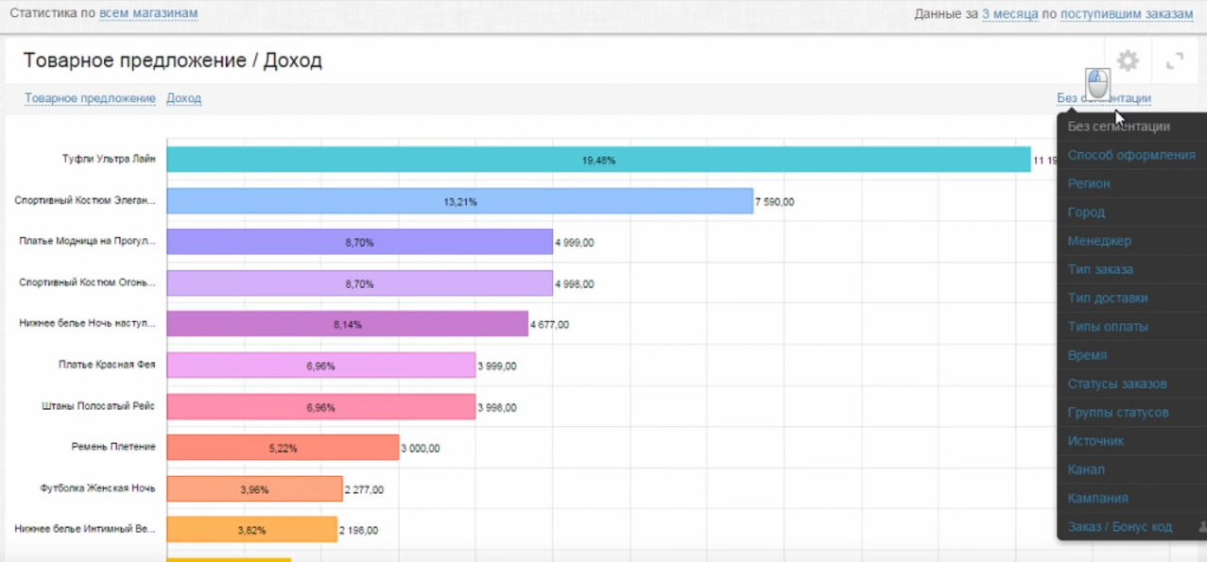Select "Типы оплаты" segmentation
Image resolution: width=1207 pixels, height=562 pixels.
(1108, 327)
